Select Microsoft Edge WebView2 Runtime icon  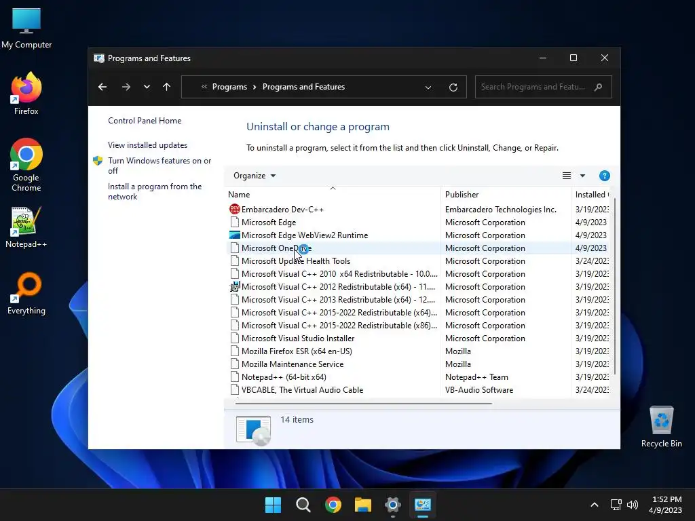pos(234,235)
